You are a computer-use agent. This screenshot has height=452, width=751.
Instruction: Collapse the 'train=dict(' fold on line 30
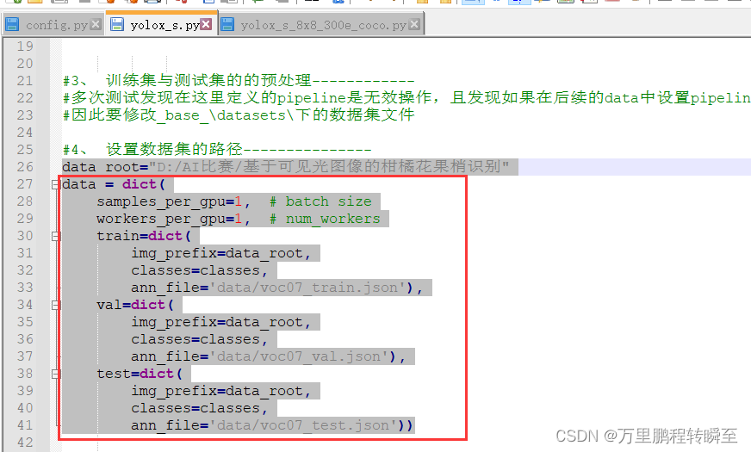tap(56, 236)
